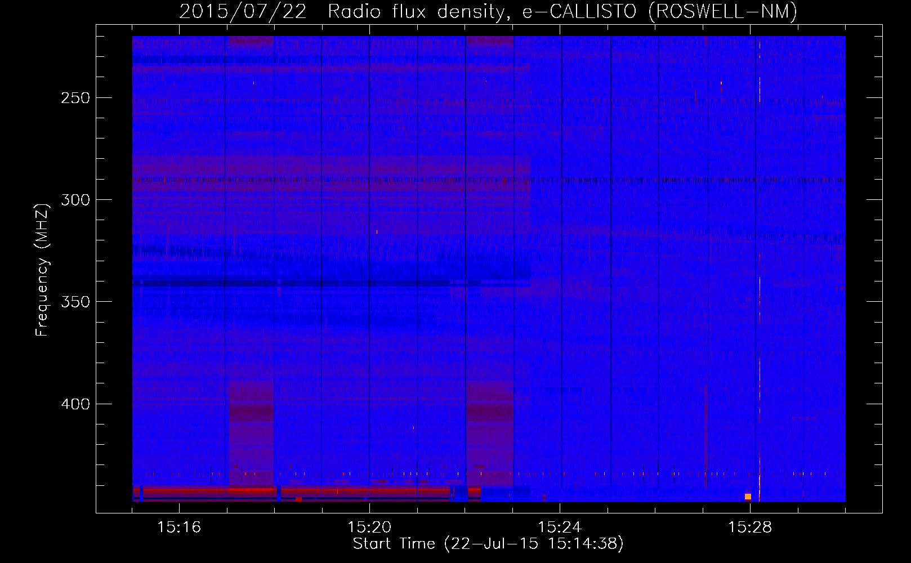
Task: Click the 15:20 time tick label
Action: (x=369, y=528)
